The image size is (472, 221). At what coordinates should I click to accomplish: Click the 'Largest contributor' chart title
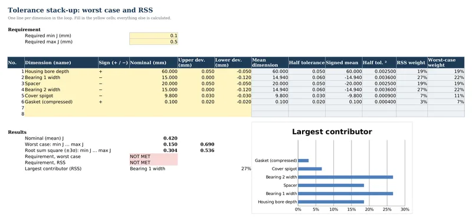pyautogui.click(x=332, y=131)
